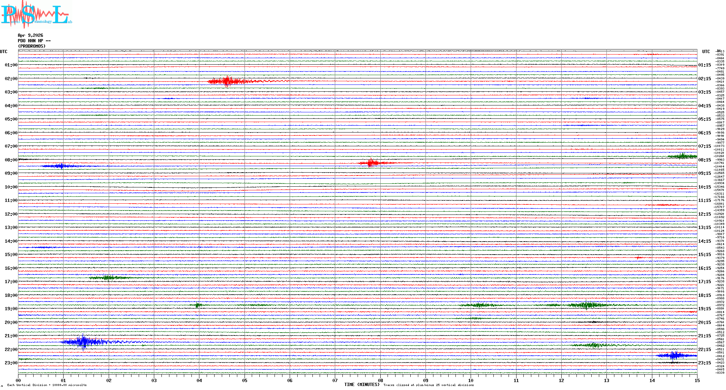Click the green burst at the right edge above the 08:15 label

pos(682,156)
